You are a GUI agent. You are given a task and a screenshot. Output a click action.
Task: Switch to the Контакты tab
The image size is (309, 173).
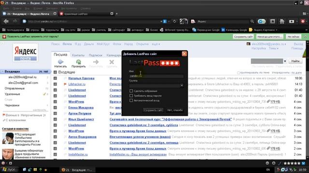coord(78,55)
